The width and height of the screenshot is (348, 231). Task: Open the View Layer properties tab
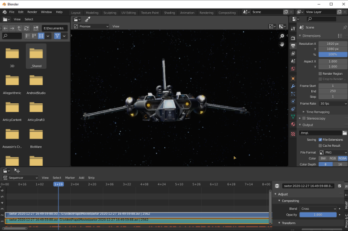tap(293, 53)
